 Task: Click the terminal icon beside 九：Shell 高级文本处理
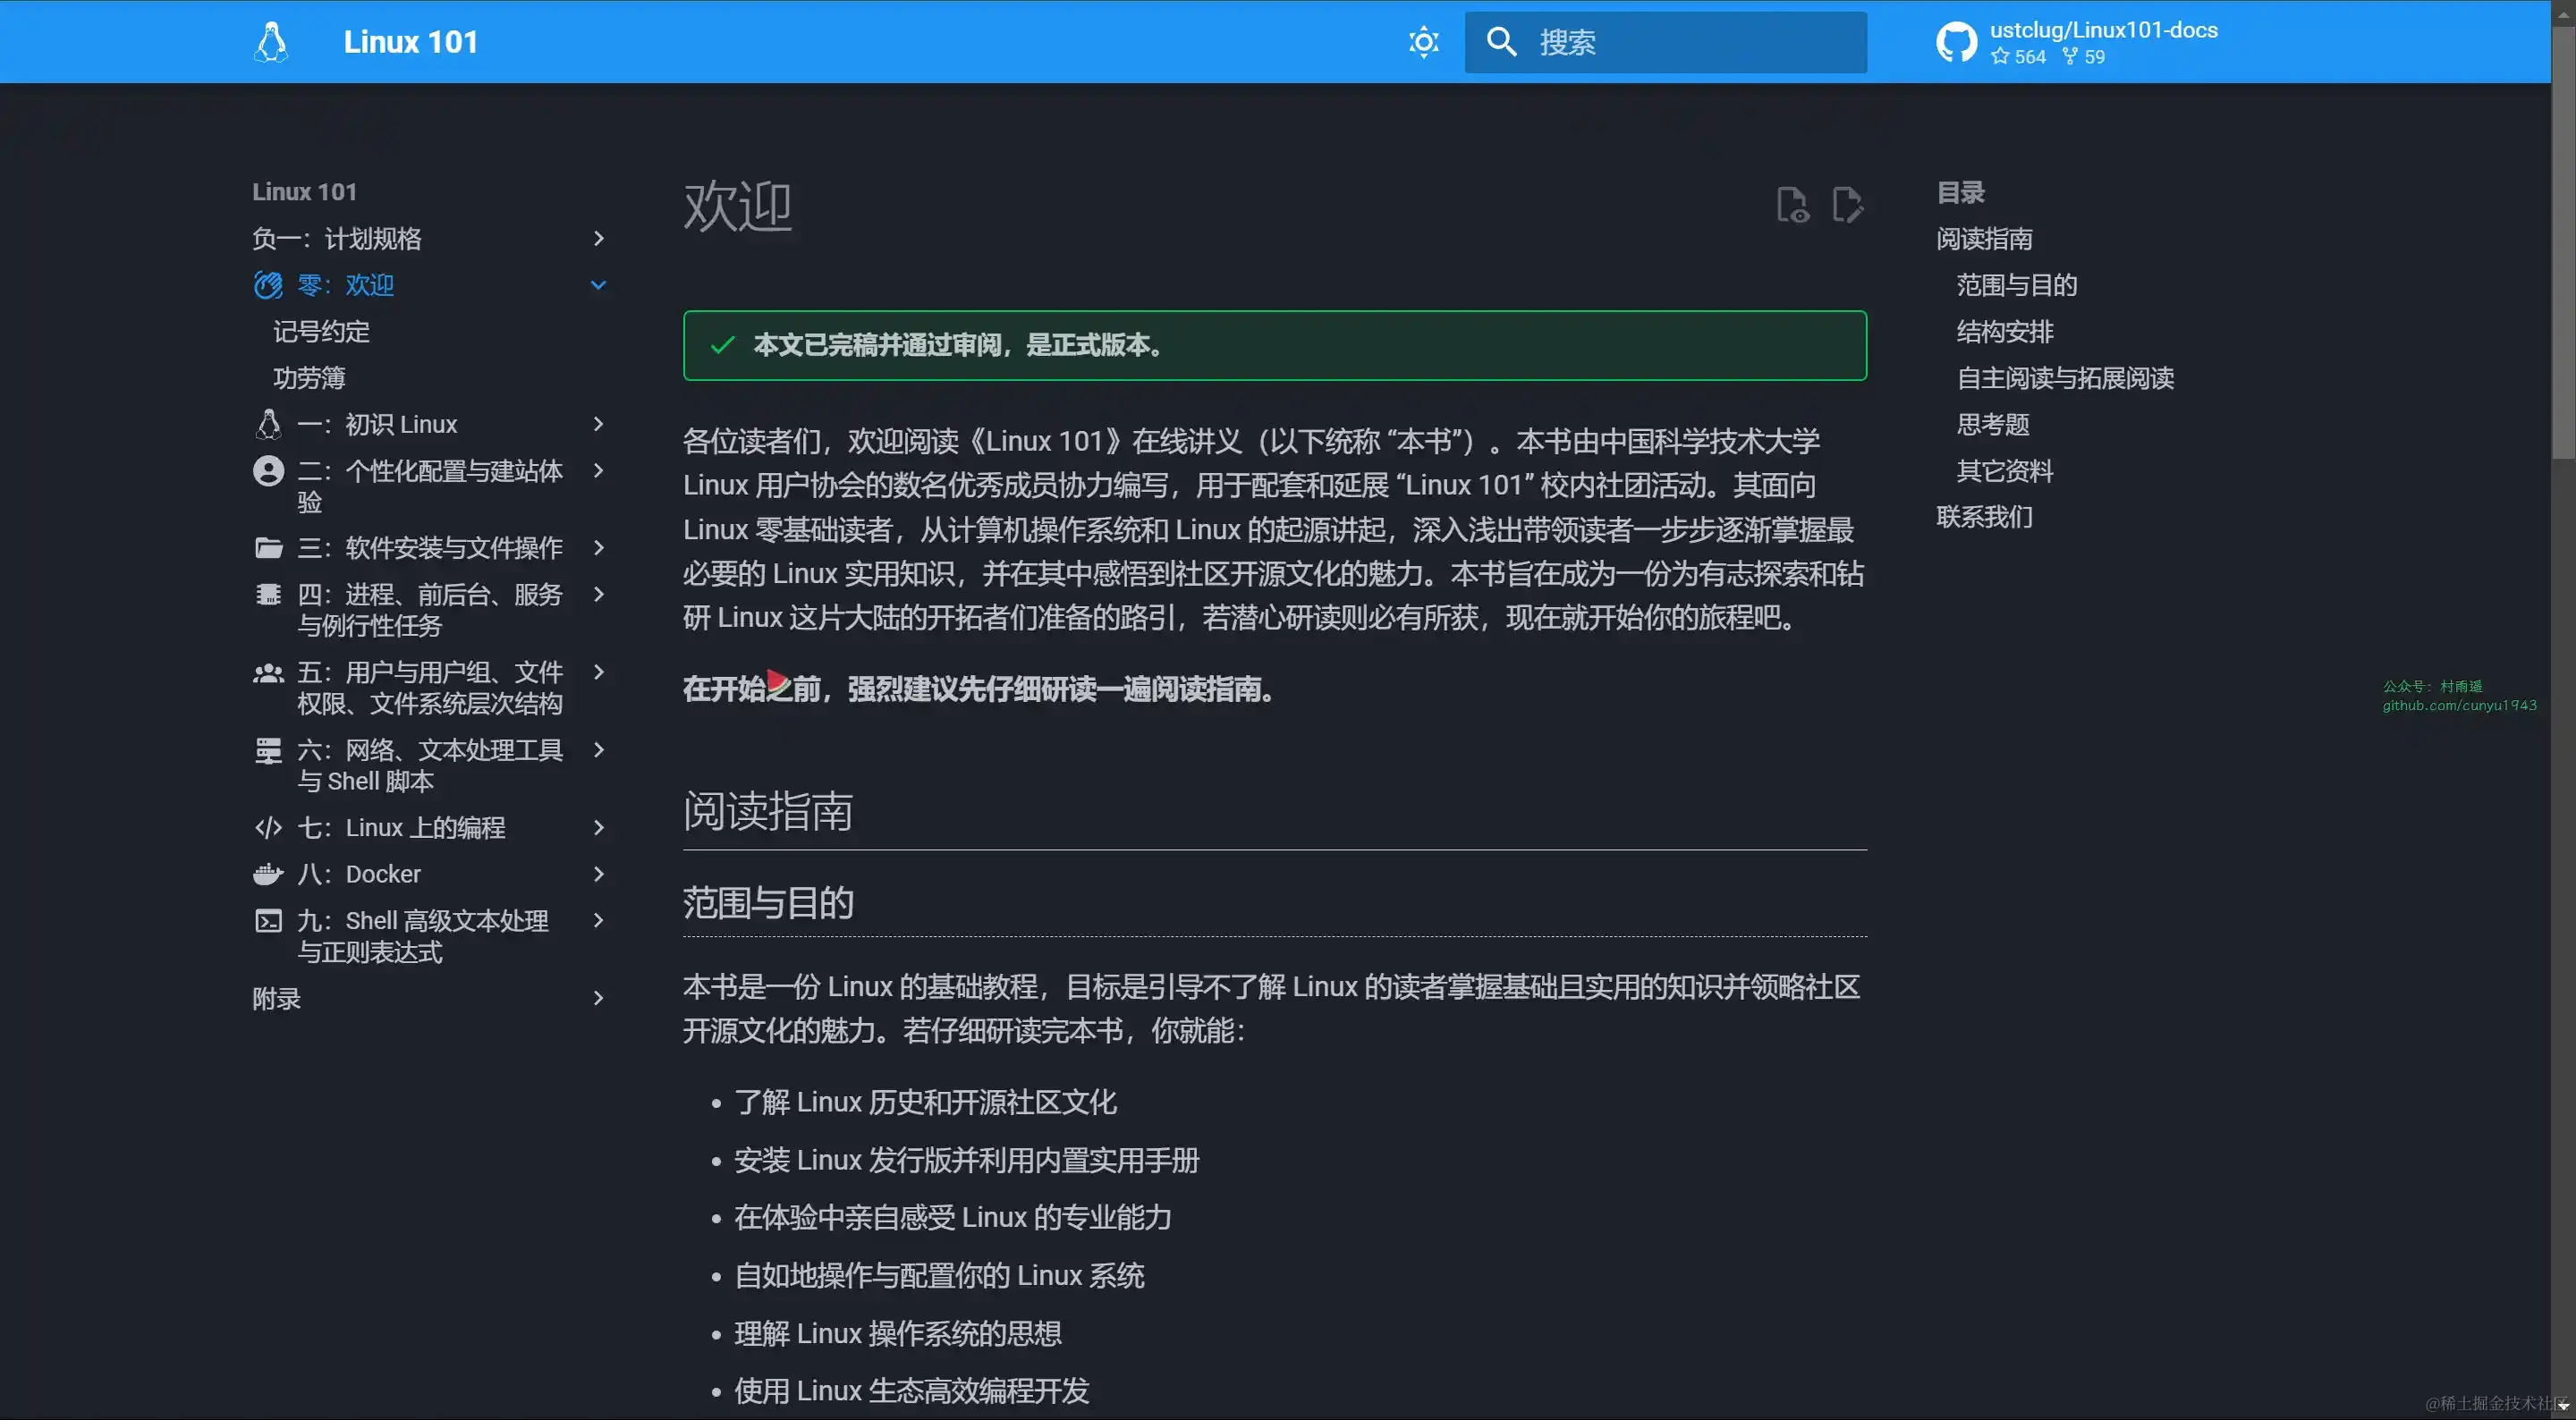point(268,921)
